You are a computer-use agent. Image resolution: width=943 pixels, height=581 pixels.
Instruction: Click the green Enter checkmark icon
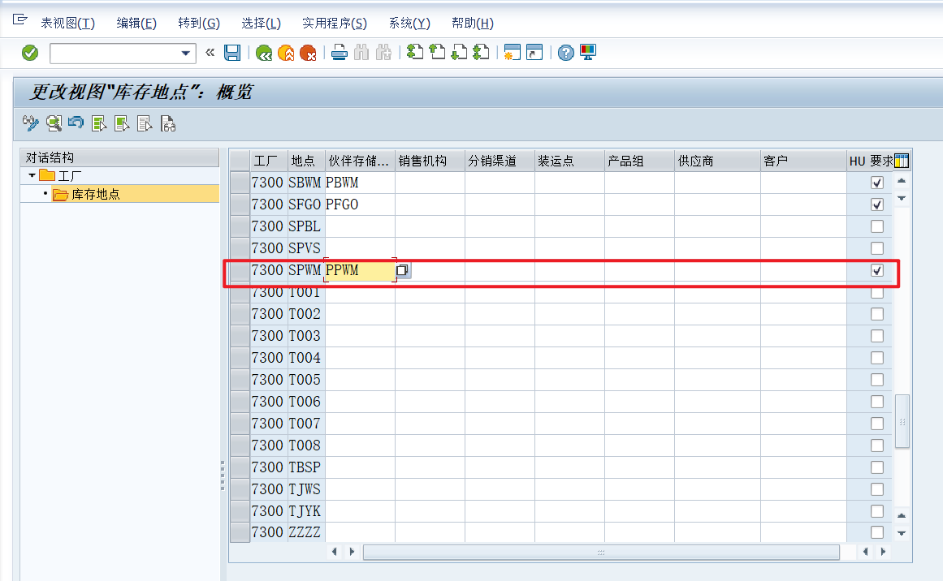pos(30,53)
